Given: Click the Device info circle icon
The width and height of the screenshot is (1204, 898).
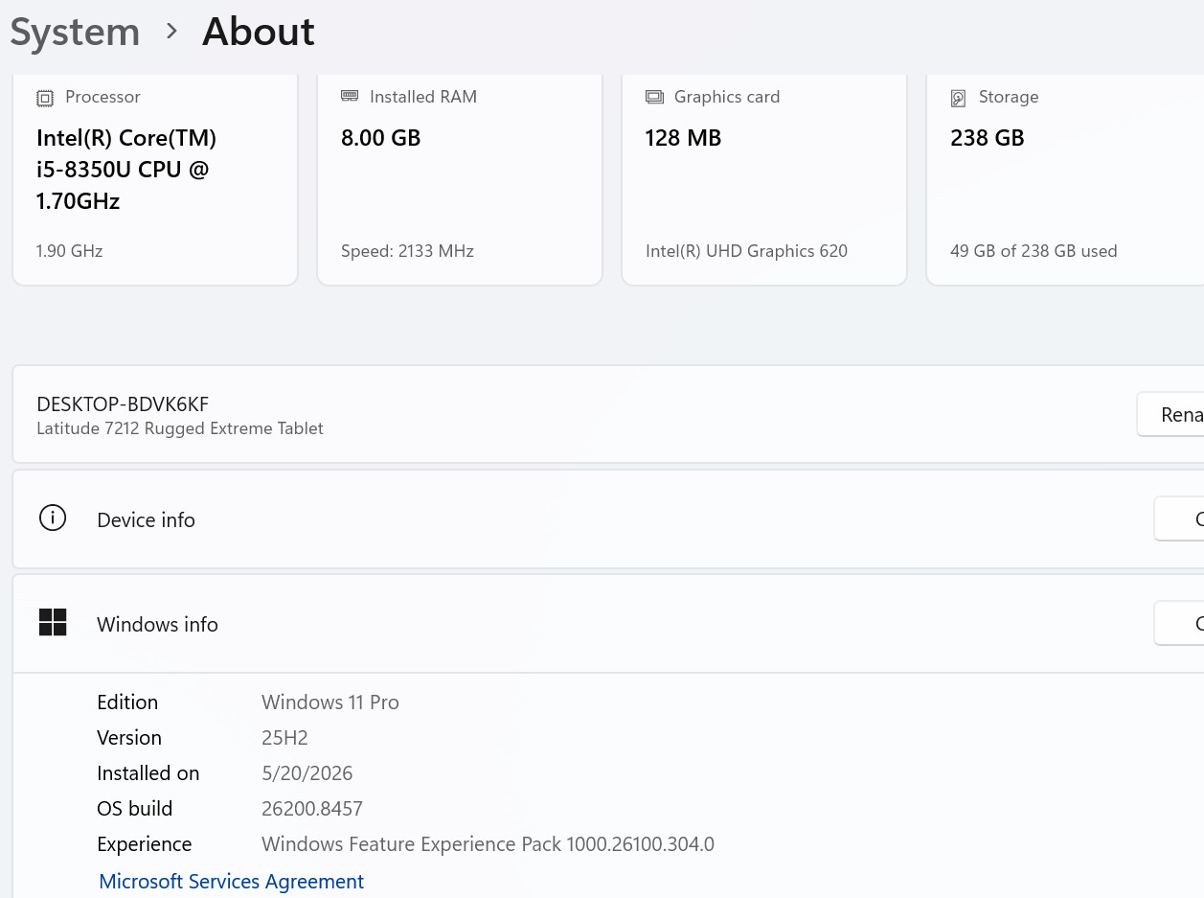Looking at the screenshot, I should click(x=53, y=518).
